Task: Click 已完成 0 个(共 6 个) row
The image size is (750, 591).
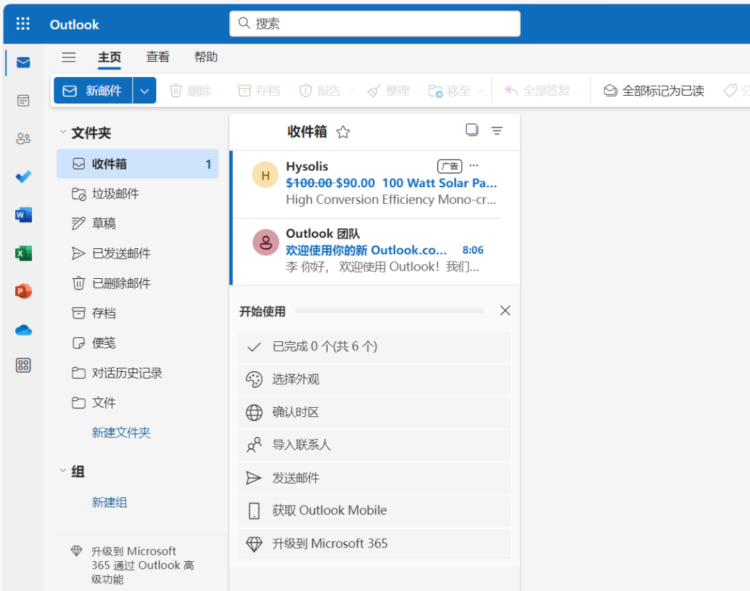Action: coord(375,346)
